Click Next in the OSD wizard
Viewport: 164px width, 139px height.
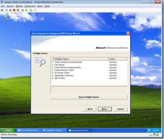point(105,109)
